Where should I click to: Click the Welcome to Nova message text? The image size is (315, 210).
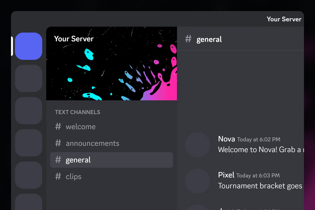(261, 150)
